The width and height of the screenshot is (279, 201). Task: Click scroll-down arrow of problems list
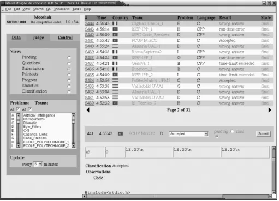coord(18,145)
